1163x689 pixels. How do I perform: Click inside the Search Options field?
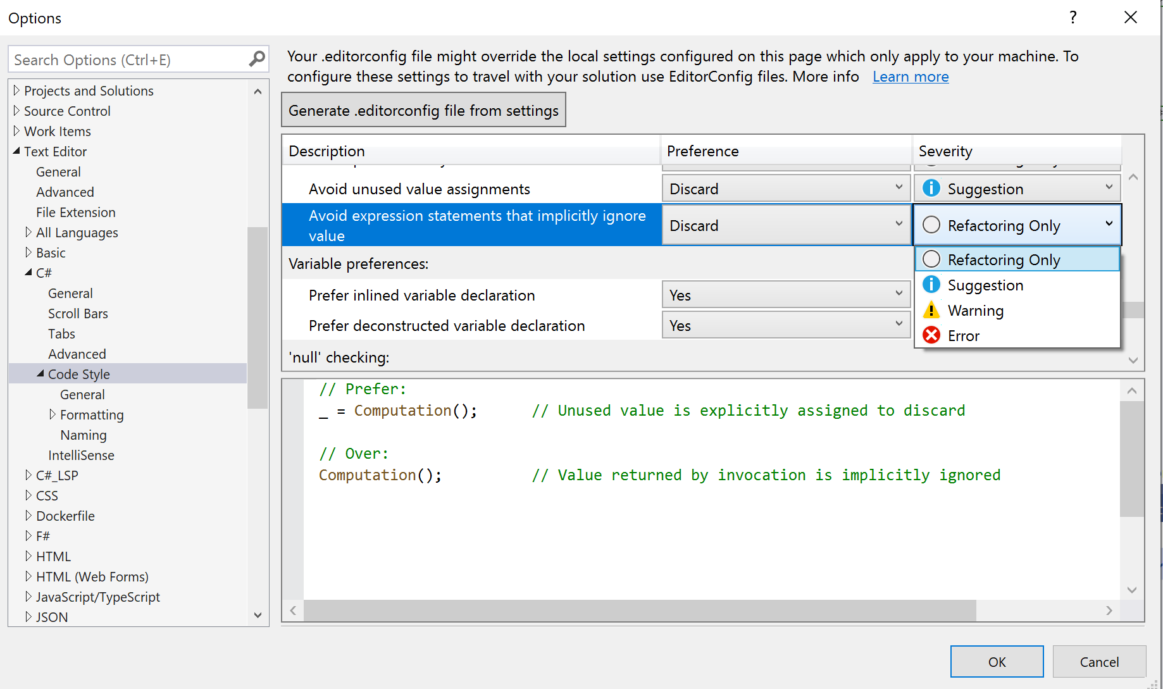tap(127, 58)
